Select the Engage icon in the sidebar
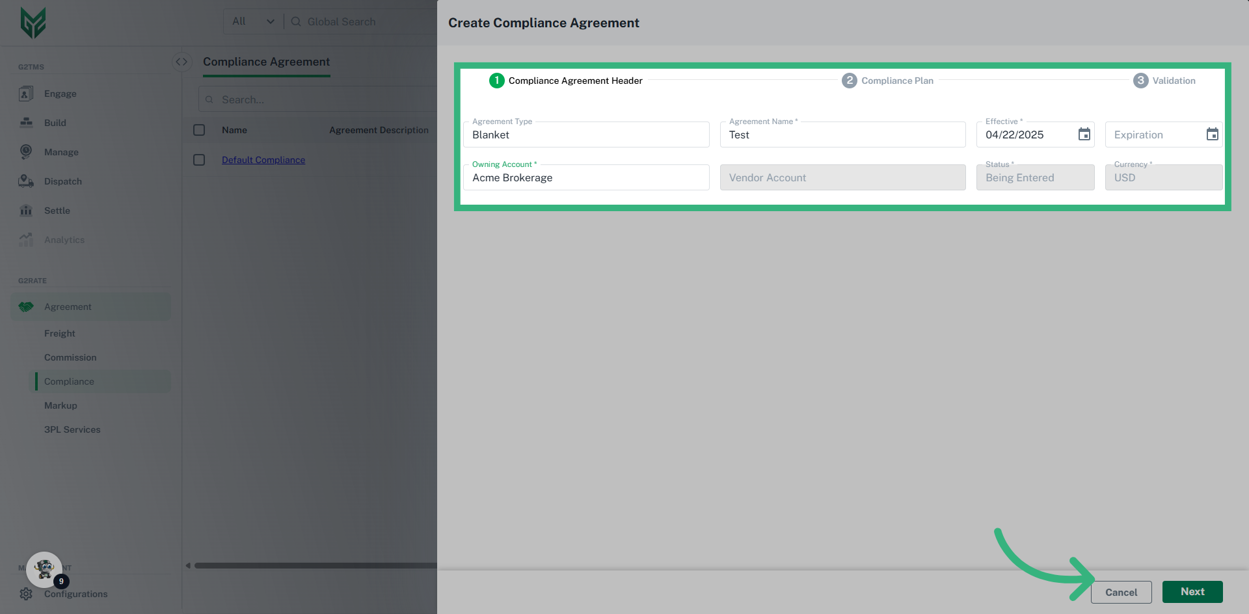Screen dimensions: 1249x614 coord(26,94)
